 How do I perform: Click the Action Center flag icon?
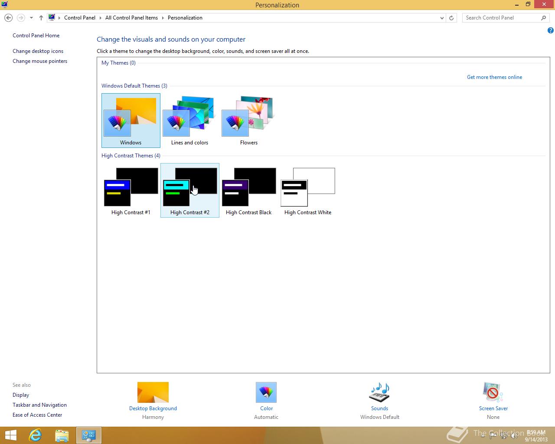click(x=493, y=436)
